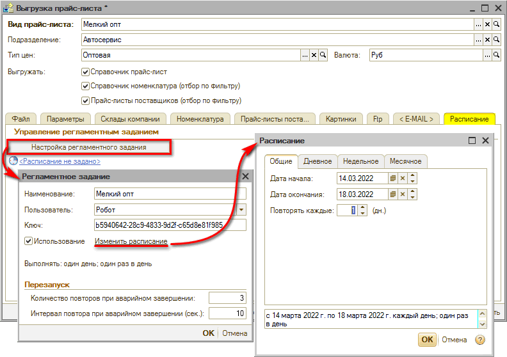Image resolution: width=507 pixels, height=357 pixels.
Task: Open the Склады компании tab
Action: [x=131, y=119]
